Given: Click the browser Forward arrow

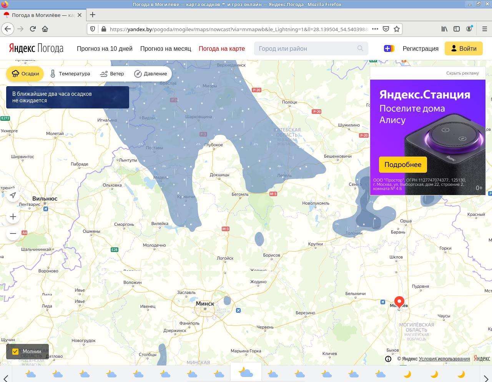Looking at the screenshot, I should click(21, 29).
